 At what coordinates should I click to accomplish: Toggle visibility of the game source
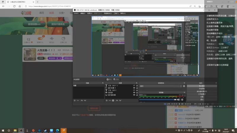[134, 93]
